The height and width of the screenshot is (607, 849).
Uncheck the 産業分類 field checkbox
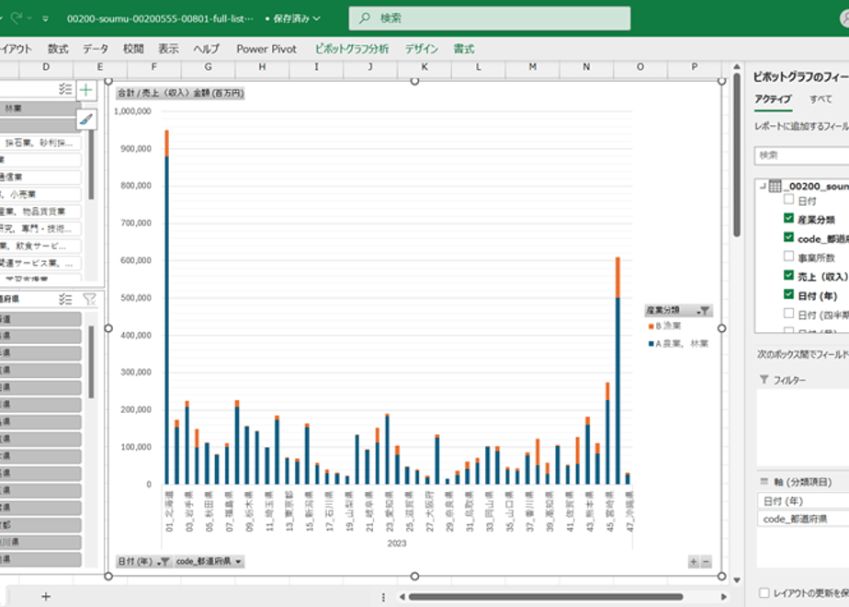click(789, 218)
